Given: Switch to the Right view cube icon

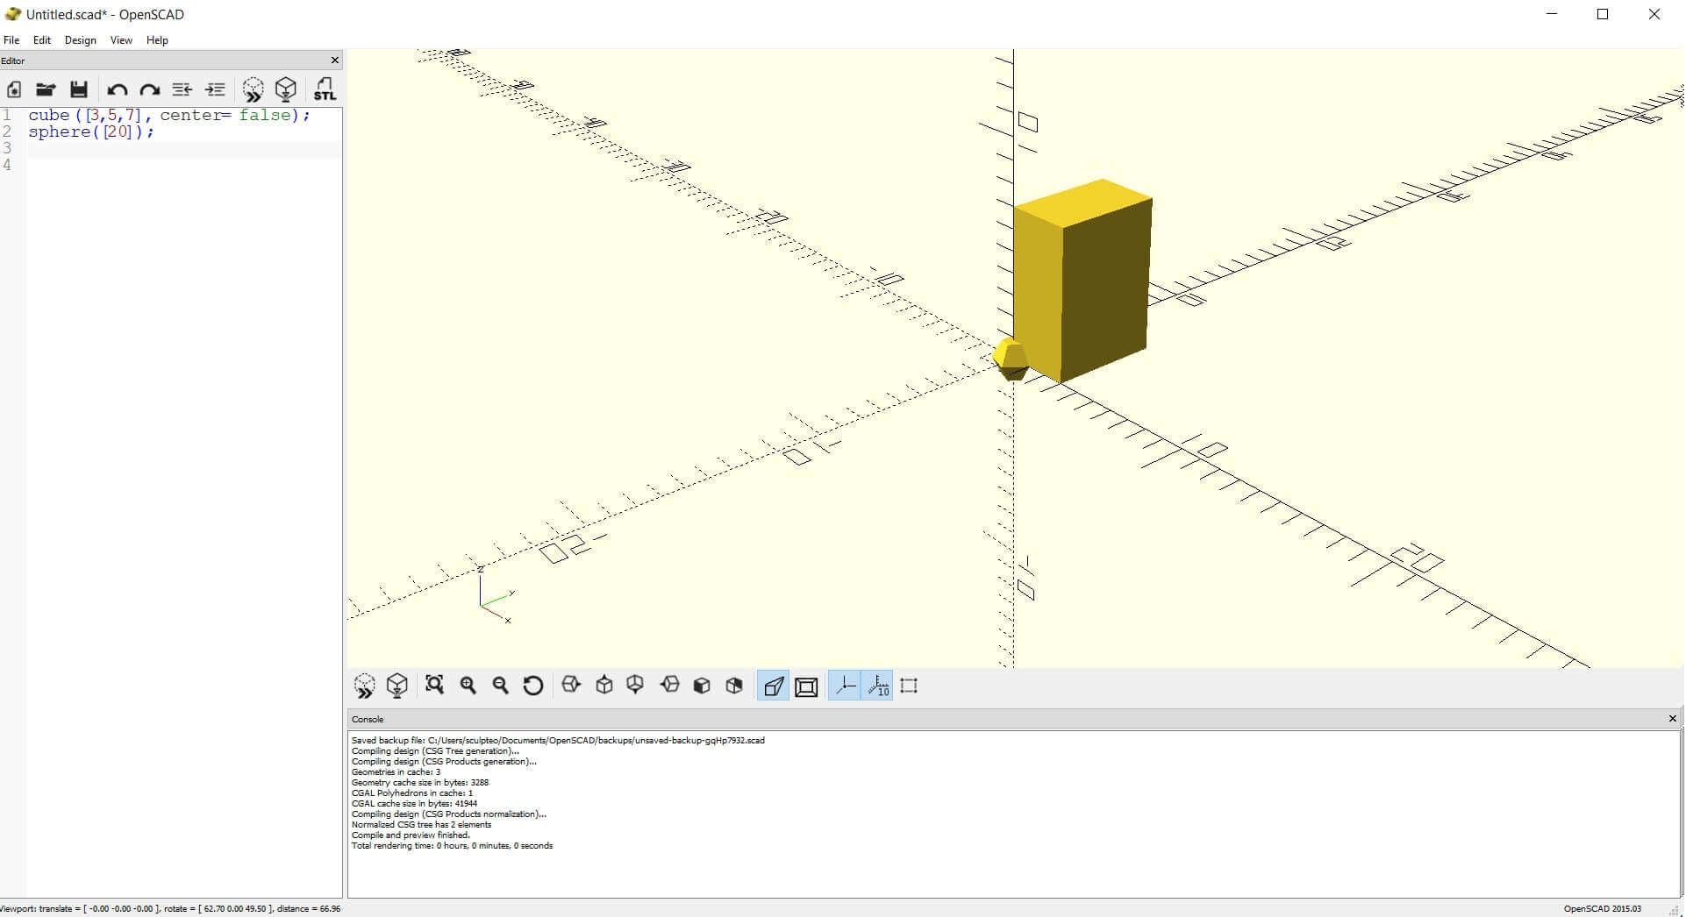Looking at the screenshot, I should 571,685.
